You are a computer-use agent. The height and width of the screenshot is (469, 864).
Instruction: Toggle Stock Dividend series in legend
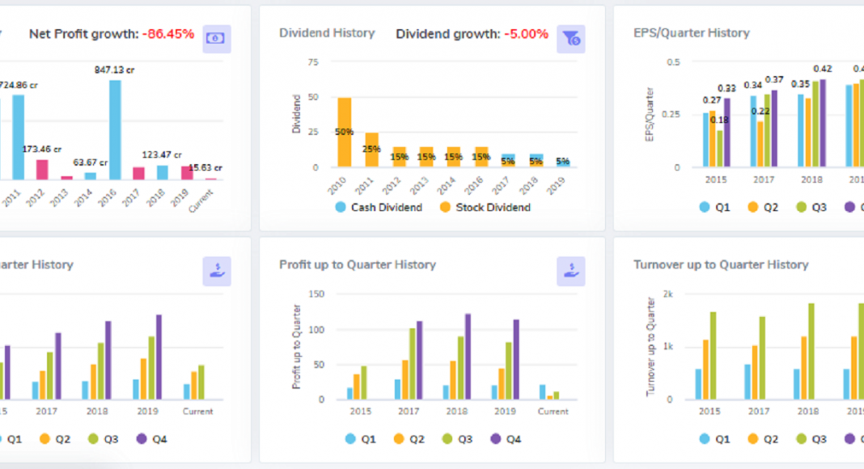point(485,207)
